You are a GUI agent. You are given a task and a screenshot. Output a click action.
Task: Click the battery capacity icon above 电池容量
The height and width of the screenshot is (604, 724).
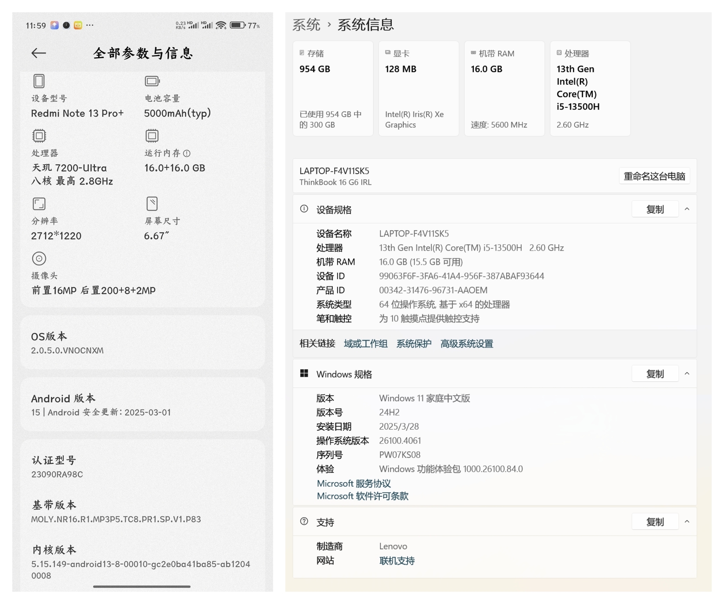(152, 81)
